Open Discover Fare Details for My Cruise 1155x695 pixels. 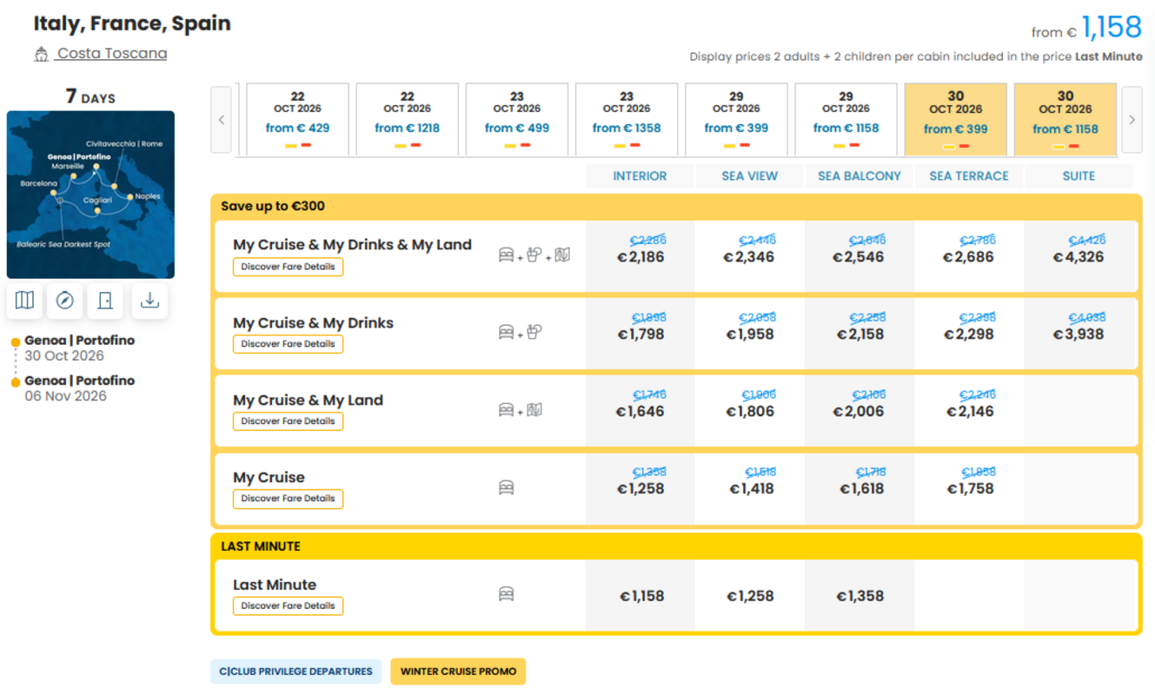[288, 499]
